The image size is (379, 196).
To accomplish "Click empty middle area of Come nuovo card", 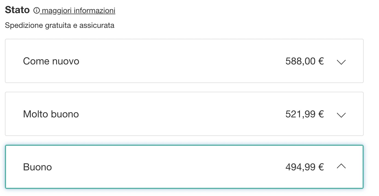I will (180, 61).
